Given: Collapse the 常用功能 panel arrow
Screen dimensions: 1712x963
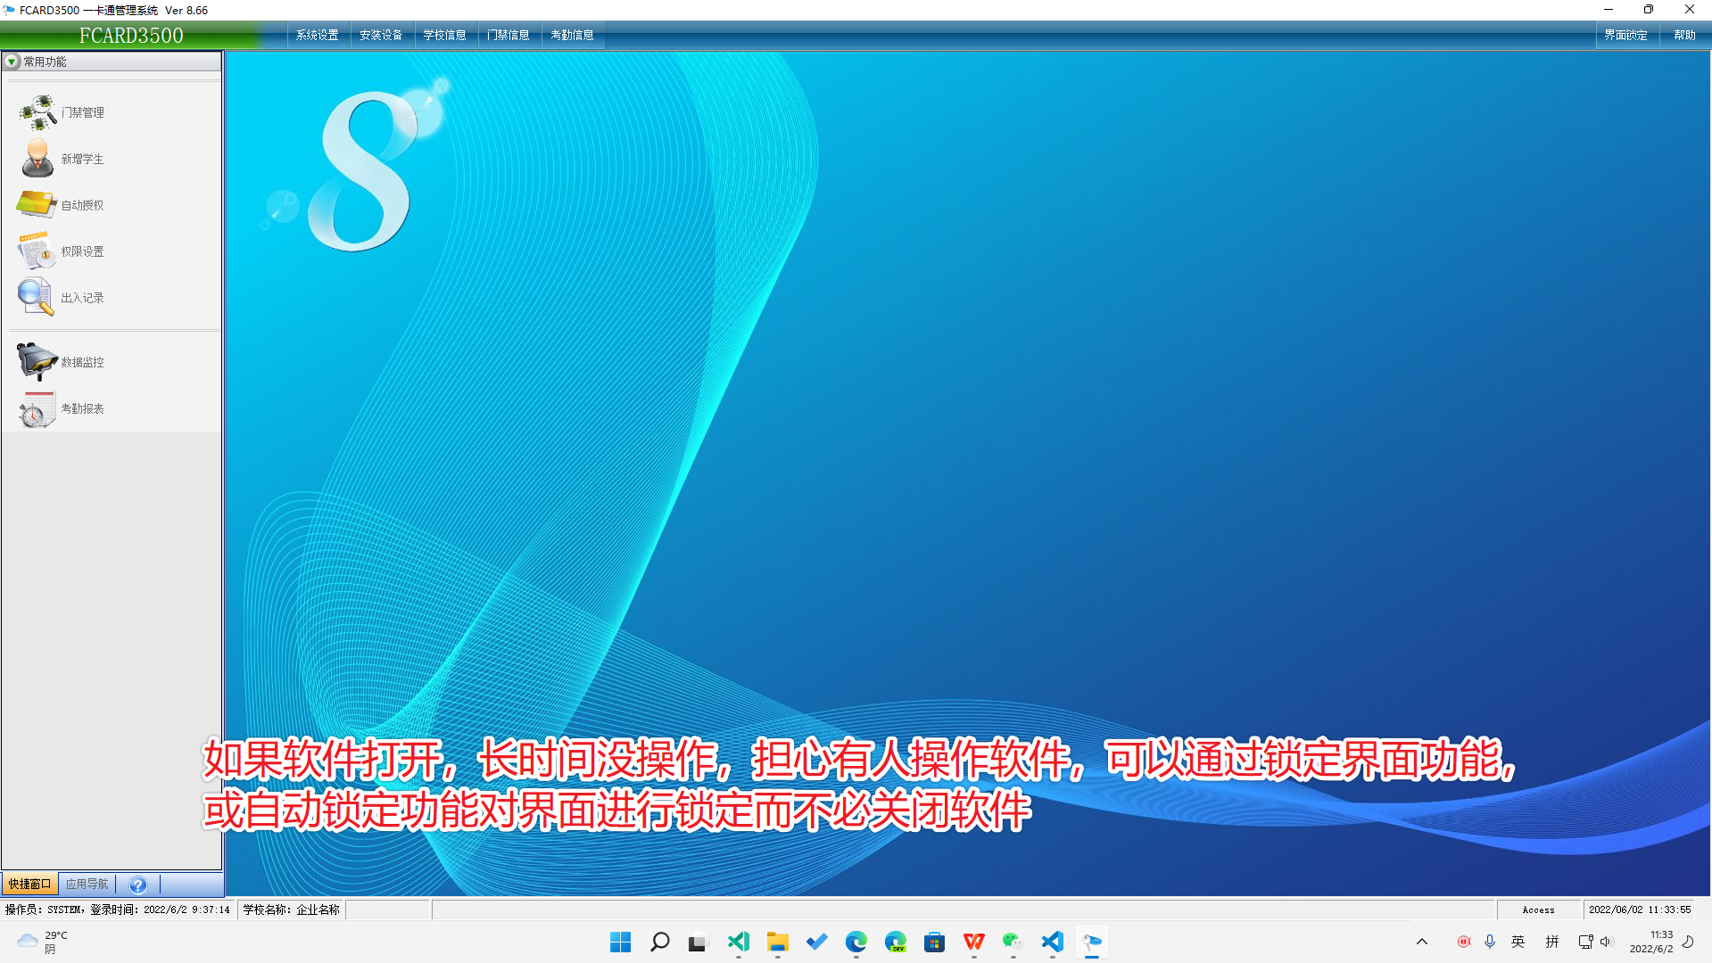Looking at the screenshot, I should coord(12,62).
